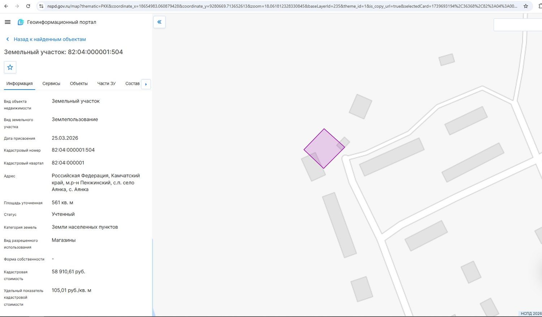Click cadastral value 58 910,61 руб.
542x317 pixels.
(68, 272)
